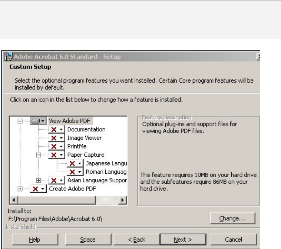Image resolution: width=281 pixels, height=249 pixels.
Task: Select the Image Viewer feature label
Action: pos(85,138)
